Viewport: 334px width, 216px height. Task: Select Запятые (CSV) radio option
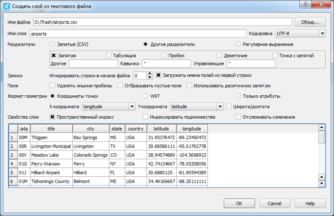pos(53,44)
